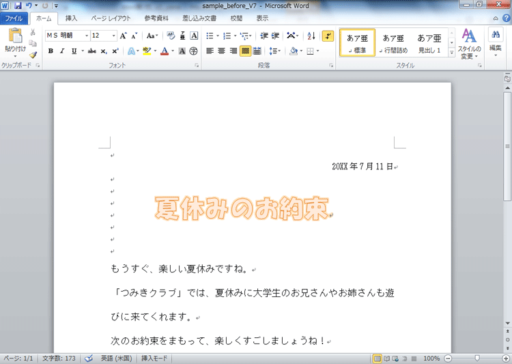Click the enclosed character icon
The width and height of the screenshot is (512, 364).
(194, 51)
